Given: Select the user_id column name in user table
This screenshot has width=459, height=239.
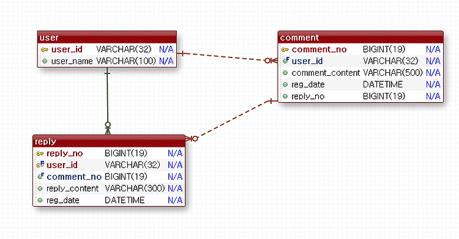Looking at the screenshot, I should click(67, 50).
